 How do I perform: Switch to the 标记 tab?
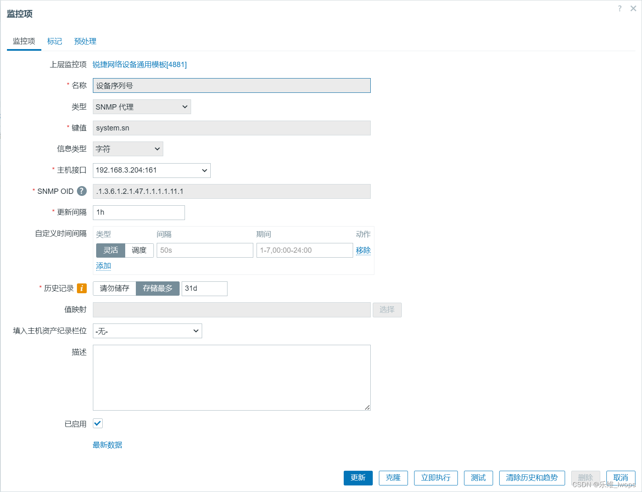click(x=54, y=41)
